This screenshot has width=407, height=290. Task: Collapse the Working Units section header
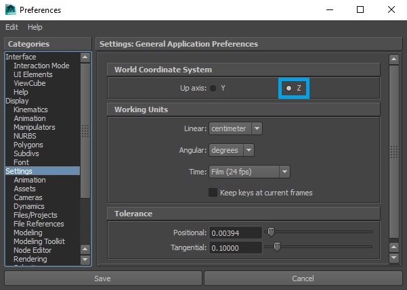coord(244,110)
